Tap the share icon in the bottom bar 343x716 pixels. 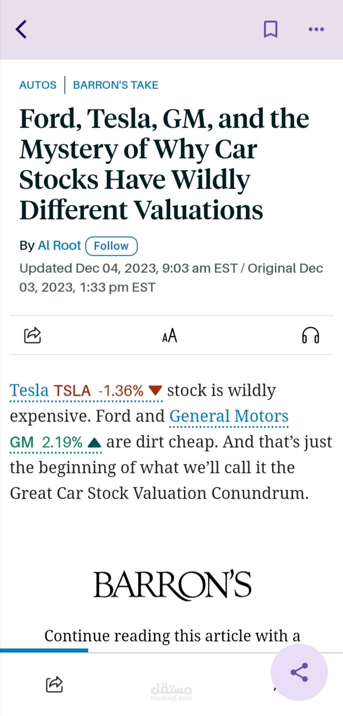pos(54,684)
